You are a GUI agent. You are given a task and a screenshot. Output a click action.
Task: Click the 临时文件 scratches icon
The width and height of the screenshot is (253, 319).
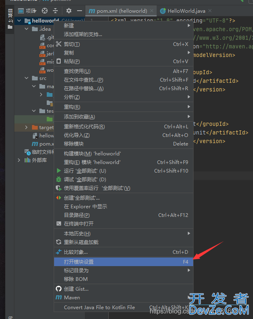(27, 152)
